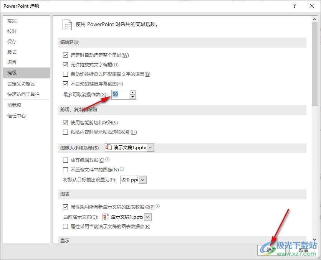This screenshot has width=321, height=260.
Task: Enable 自动切换键盘以匹配周围文字的语言
Action: 65,74
